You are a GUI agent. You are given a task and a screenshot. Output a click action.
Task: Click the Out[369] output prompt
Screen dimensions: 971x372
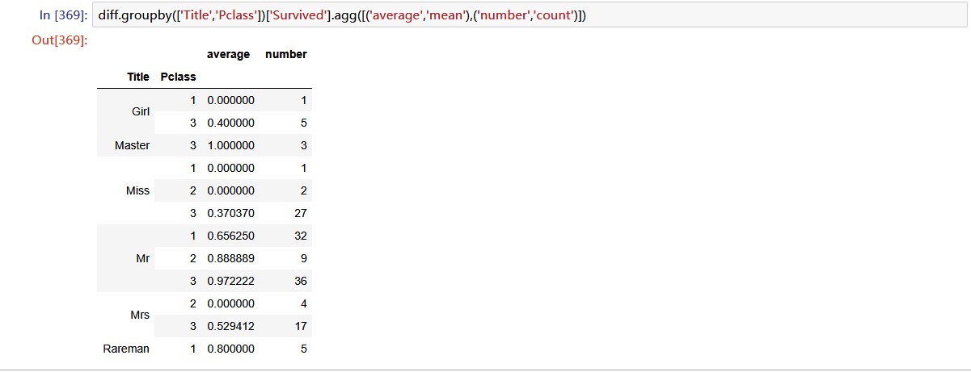(x=58, y=41)
